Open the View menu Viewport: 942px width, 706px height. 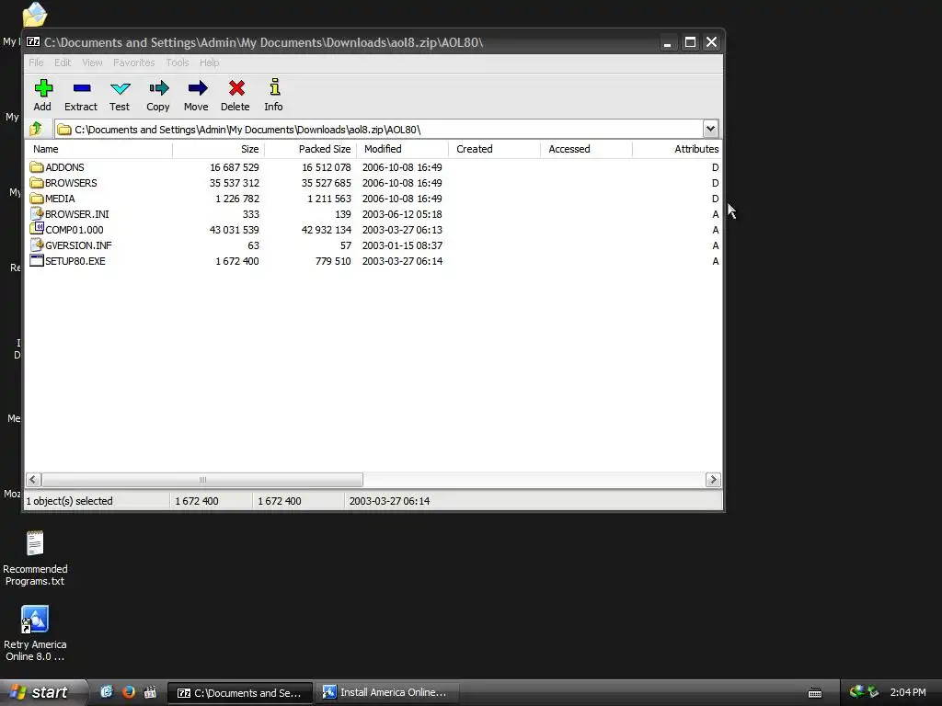(x=92, y=63)
